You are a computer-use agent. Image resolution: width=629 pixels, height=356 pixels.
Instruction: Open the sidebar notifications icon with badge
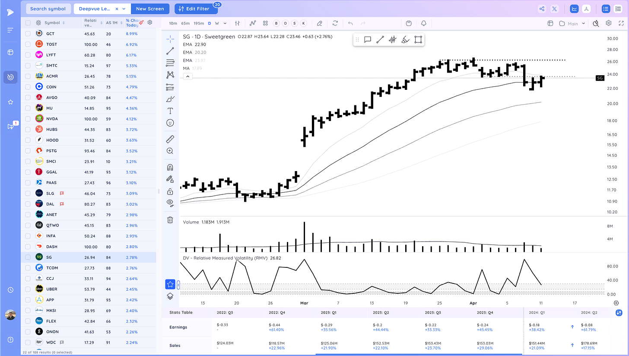pos(11,126)
